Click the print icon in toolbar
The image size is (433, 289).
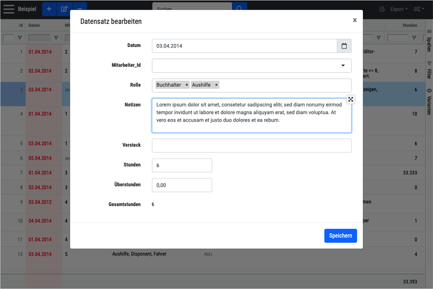pos(382,9)
